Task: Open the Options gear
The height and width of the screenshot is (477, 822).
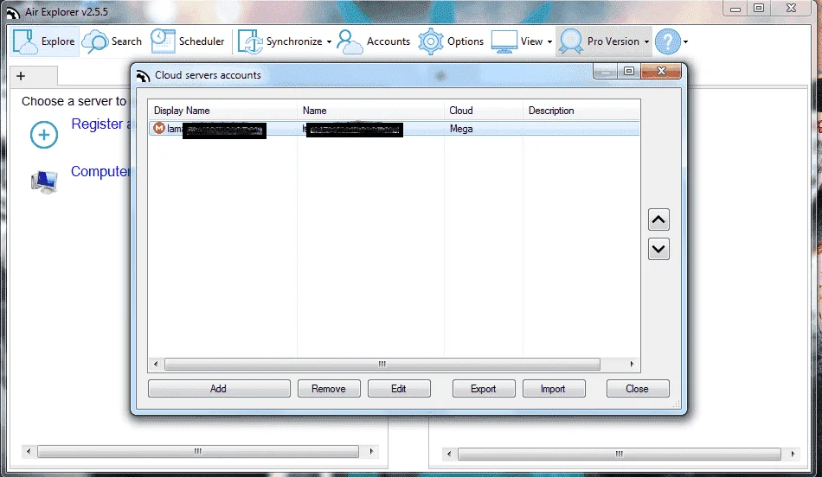Action: click(x=431, y=41)
